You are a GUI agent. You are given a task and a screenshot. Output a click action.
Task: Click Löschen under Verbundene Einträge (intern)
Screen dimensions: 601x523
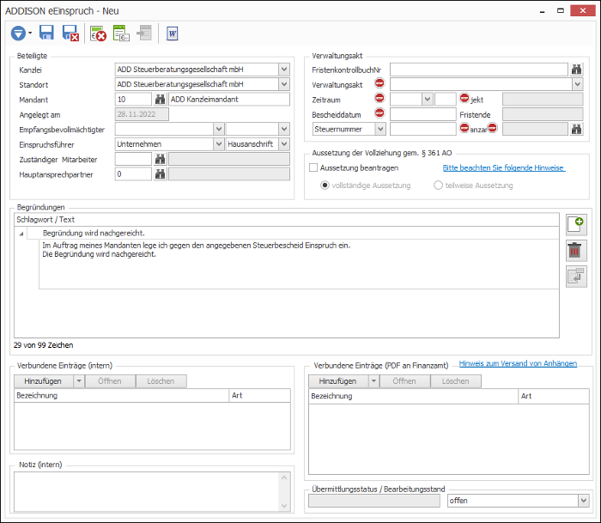click(x=161, y=381)
